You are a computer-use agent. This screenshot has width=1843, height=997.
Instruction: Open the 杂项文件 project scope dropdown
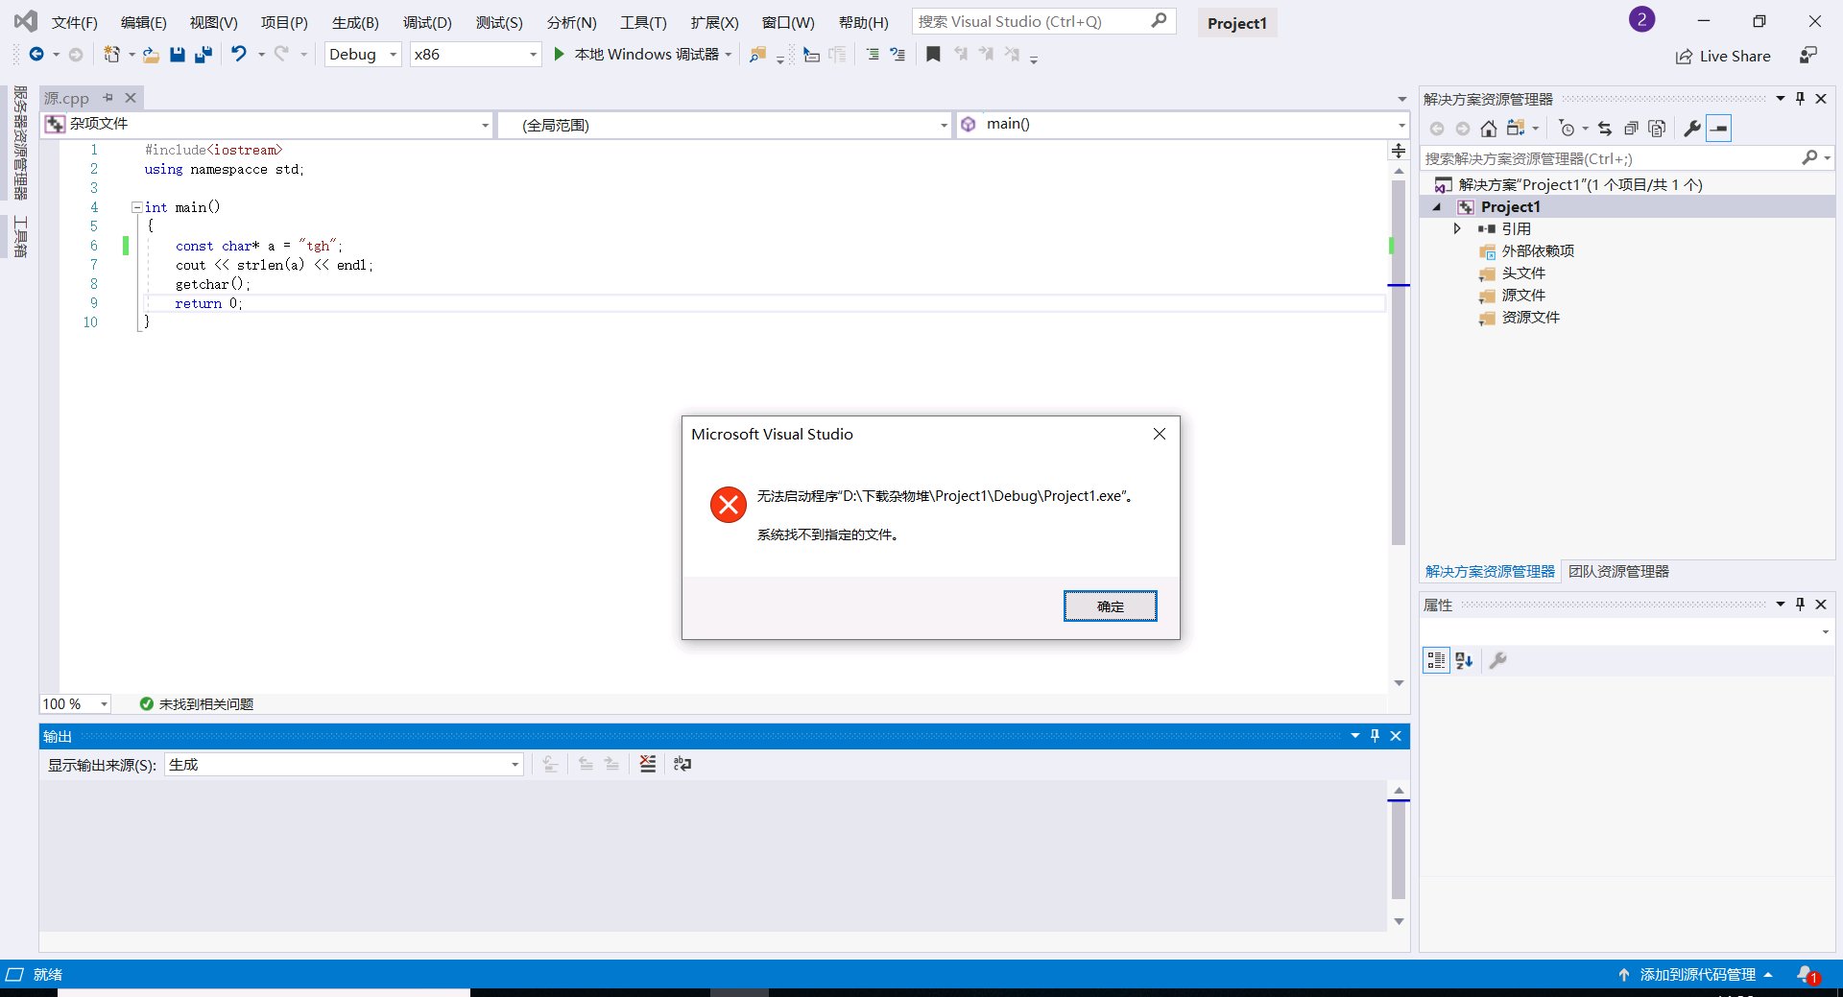point(267,125)
